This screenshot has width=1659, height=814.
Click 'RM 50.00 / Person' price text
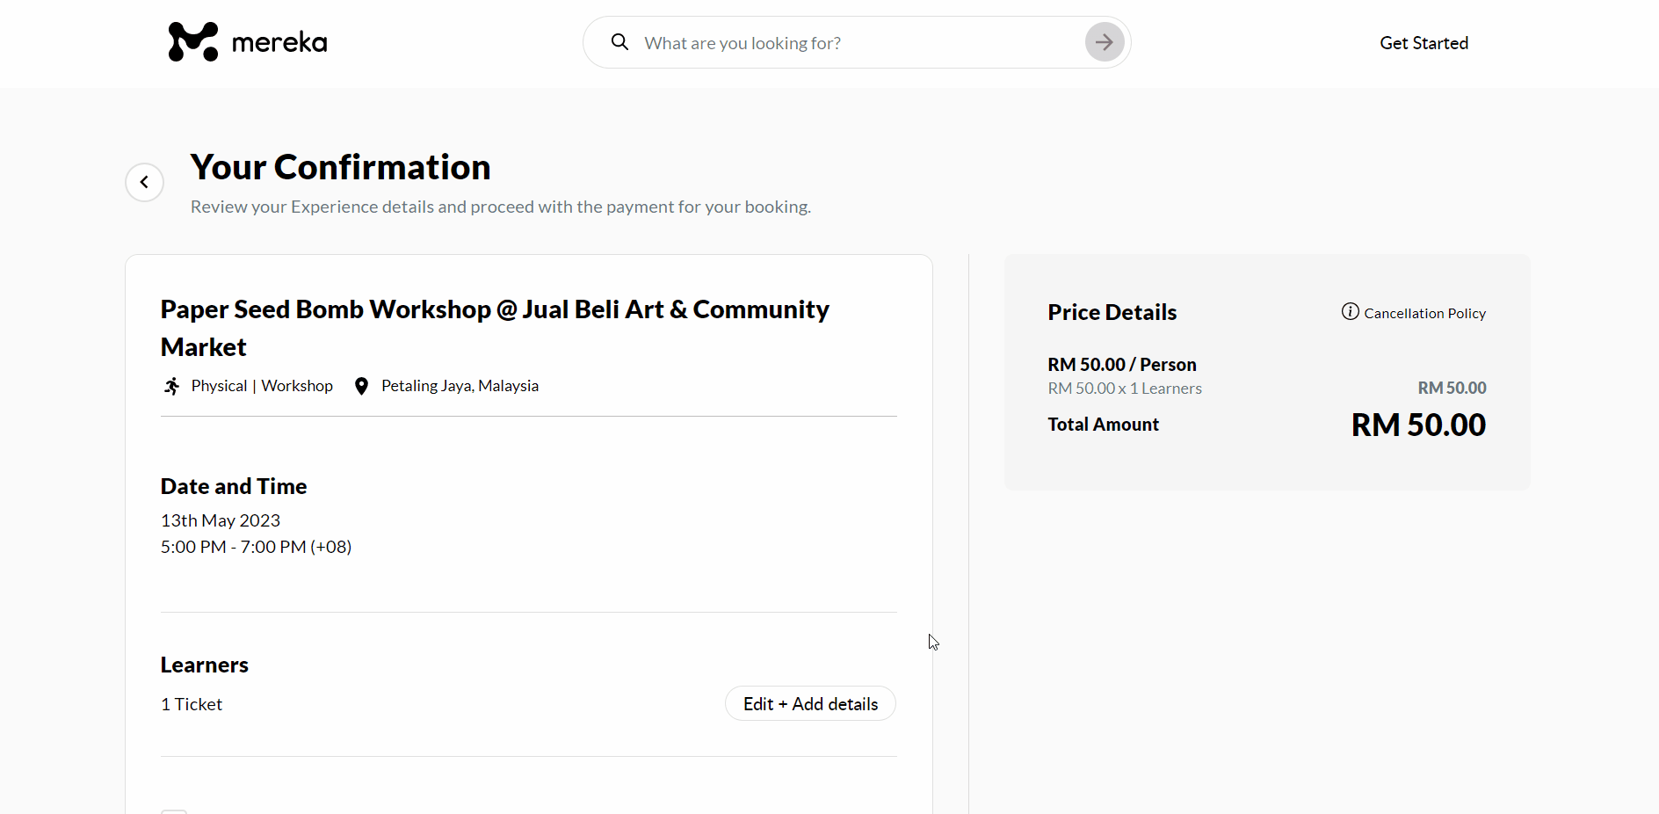(1122, 364)
